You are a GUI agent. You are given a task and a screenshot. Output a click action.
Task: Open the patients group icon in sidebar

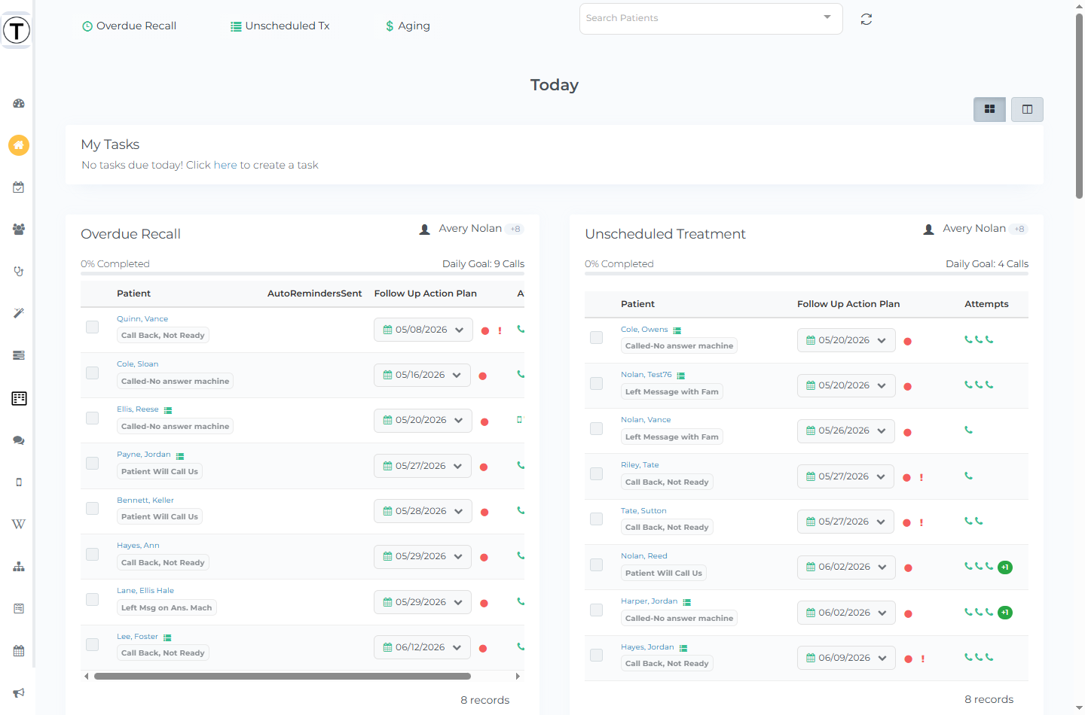click(x=19, y=230)
